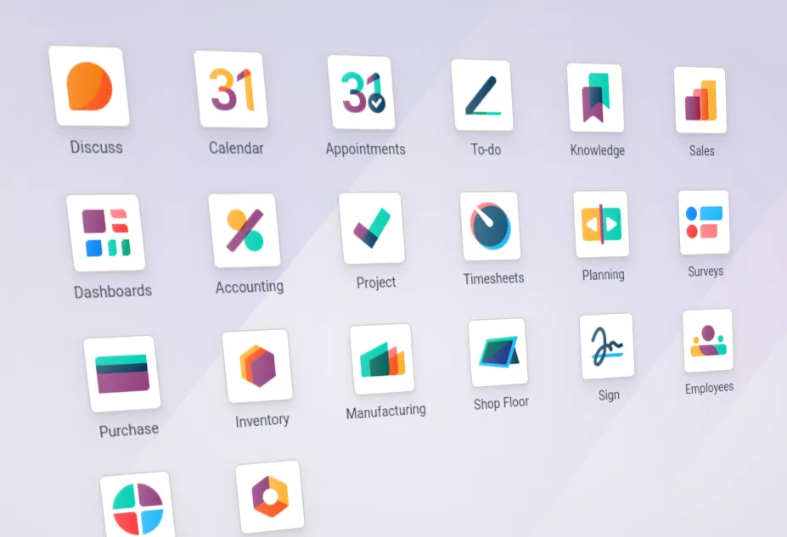Click the Purchase label text
787x537 pixels.
click(129, 430)
